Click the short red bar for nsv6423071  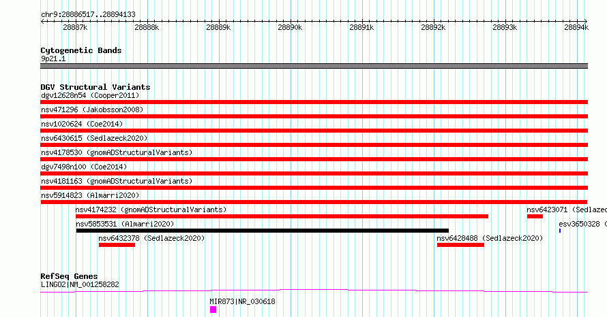tap(535, 216)
